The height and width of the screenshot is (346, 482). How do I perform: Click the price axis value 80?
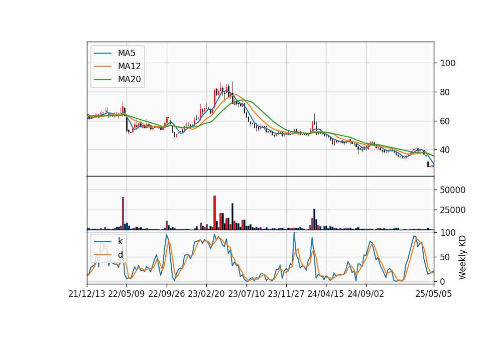click(x=445, y=92)
